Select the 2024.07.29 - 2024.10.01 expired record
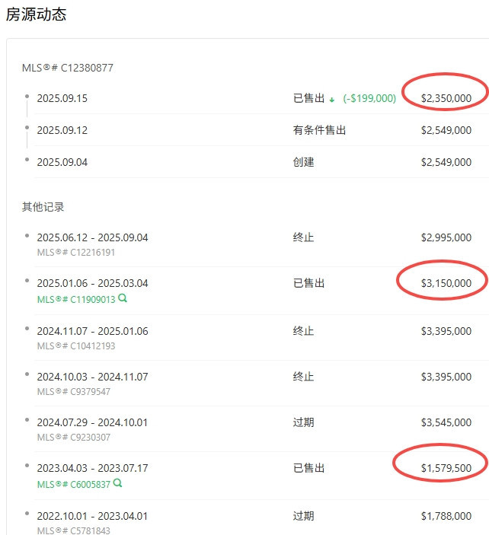 [92, 422]
